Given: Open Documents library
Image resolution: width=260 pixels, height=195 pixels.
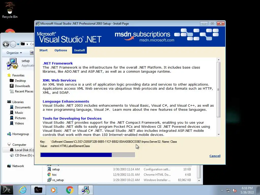Looking at the screenshot, I should click(23, 107).
